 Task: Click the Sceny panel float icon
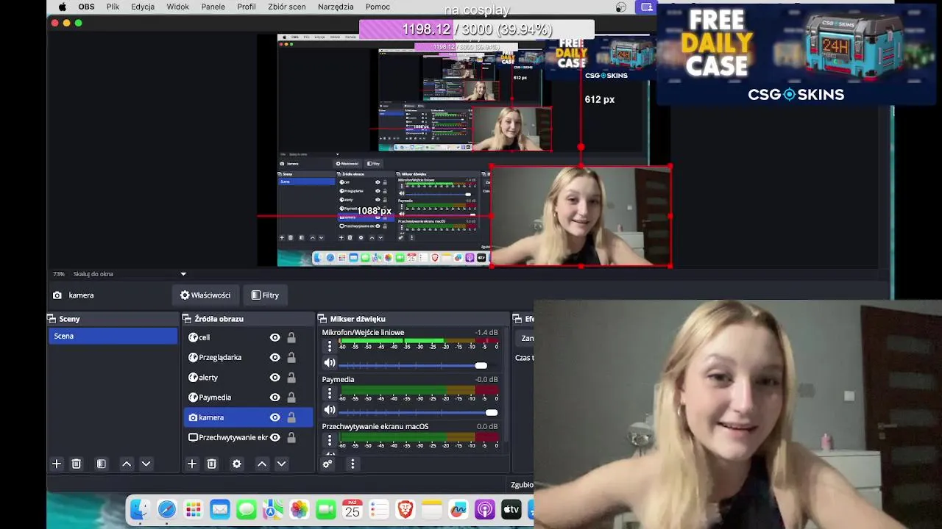tap(52, 319)
